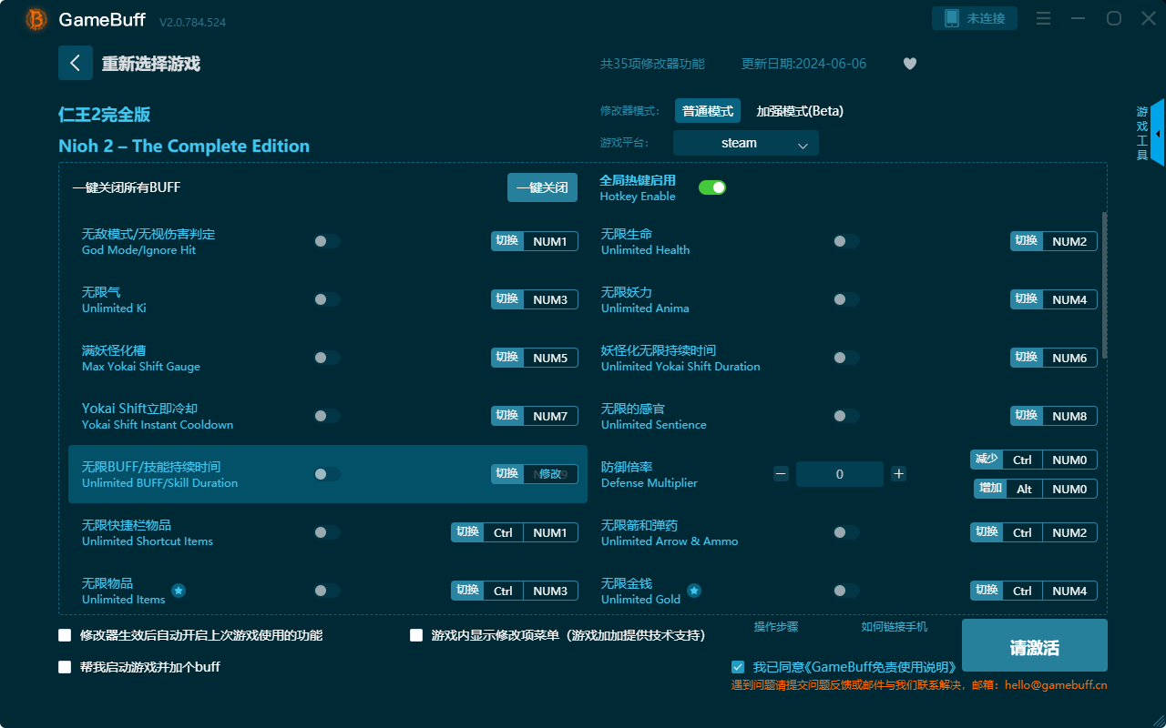Screen dimensions: 1166x728
Task: Turn on the Unlimited Health toggle
Action: (846, 241)
